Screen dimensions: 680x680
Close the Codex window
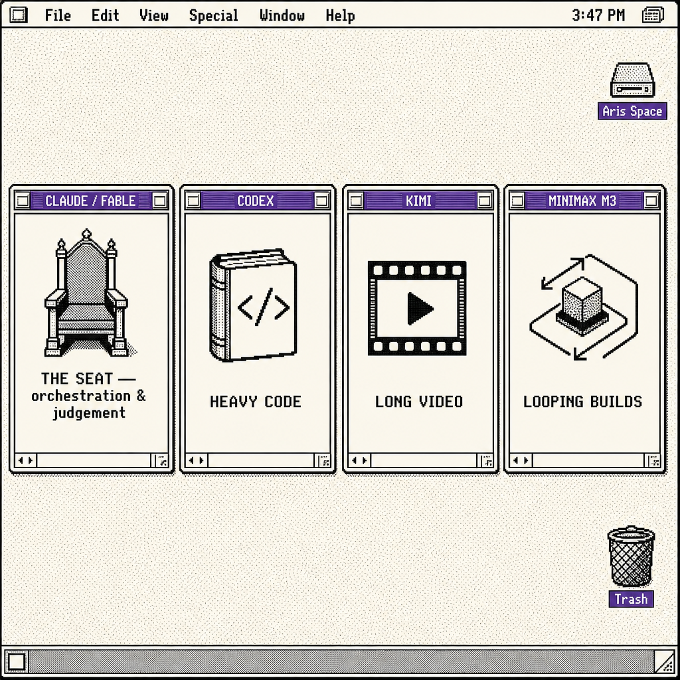pos(193,201)
